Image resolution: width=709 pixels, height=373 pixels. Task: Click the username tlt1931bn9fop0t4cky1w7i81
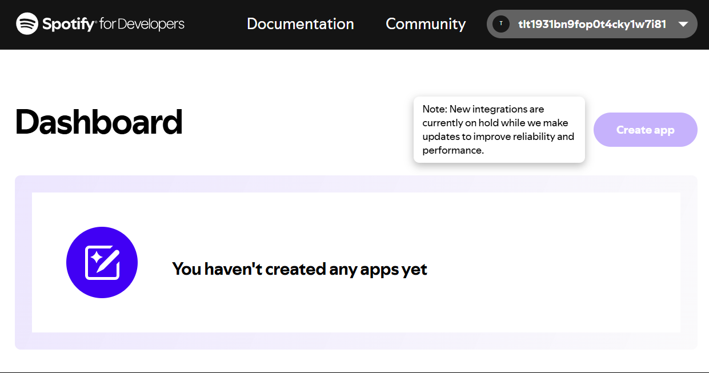(592, 24)
